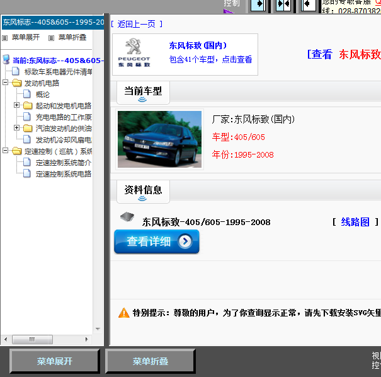Click page icon of 定速控制系统电路
Viewport: 381px width, 377px height.
click(x=26, y=173)
